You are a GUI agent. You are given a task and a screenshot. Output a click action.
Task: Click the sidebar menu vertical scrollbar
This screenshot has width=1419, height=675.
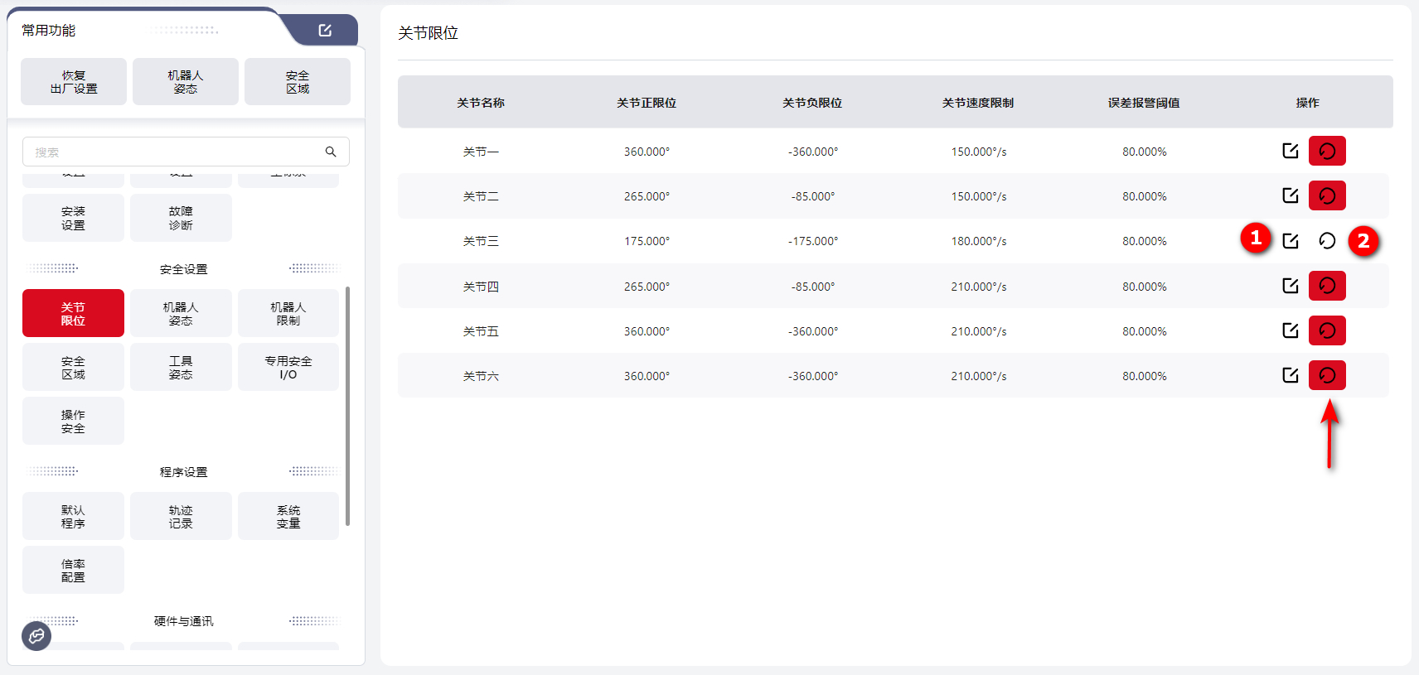click(347, 406)
